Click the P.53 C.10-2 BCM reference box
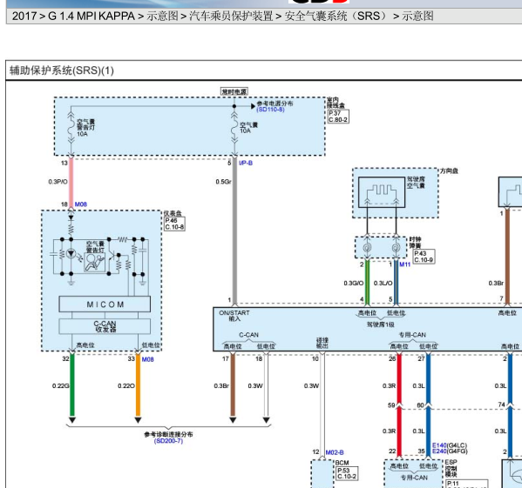The image size is (522, 488). (347, 473)
